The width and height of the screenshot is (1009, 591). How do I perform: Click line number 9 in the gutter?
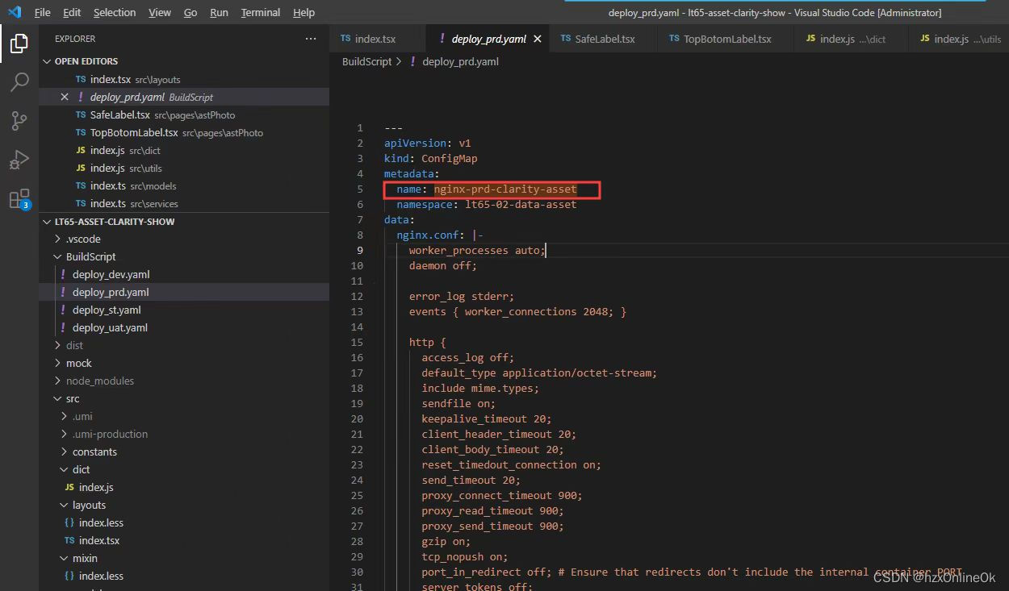tap(360, 250)
